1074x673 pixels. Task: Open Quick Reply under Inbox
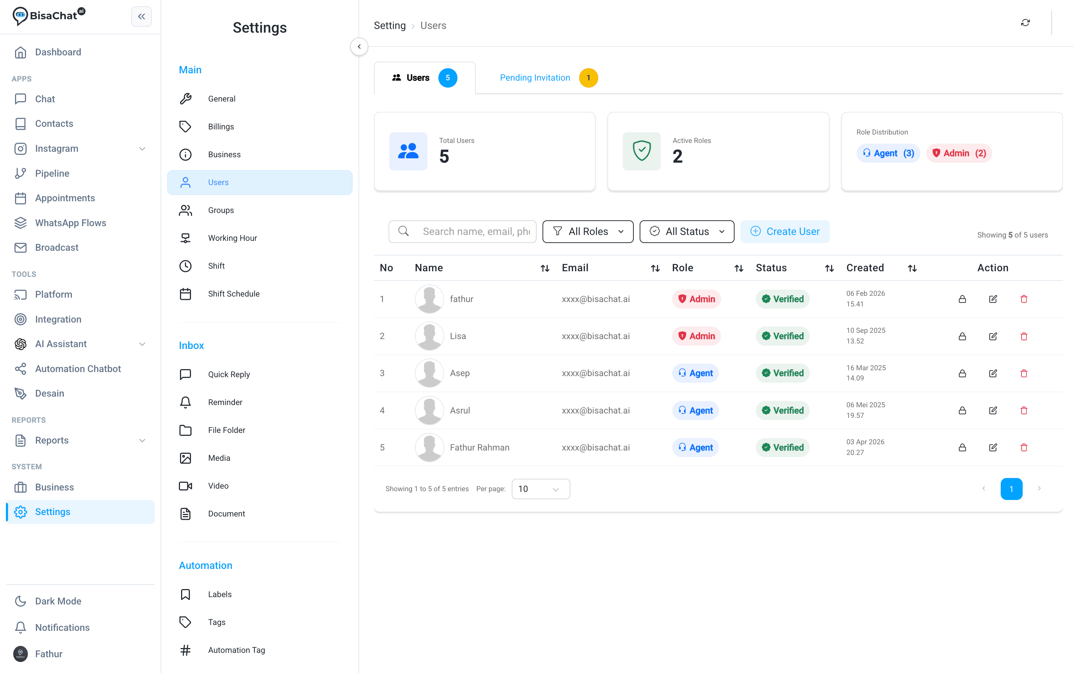pyautogui.click(x=260, y=374)
